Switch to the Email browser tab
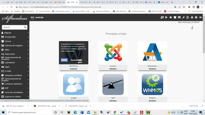The height and width of the screenshot is (115, 205). coord(163,2)
